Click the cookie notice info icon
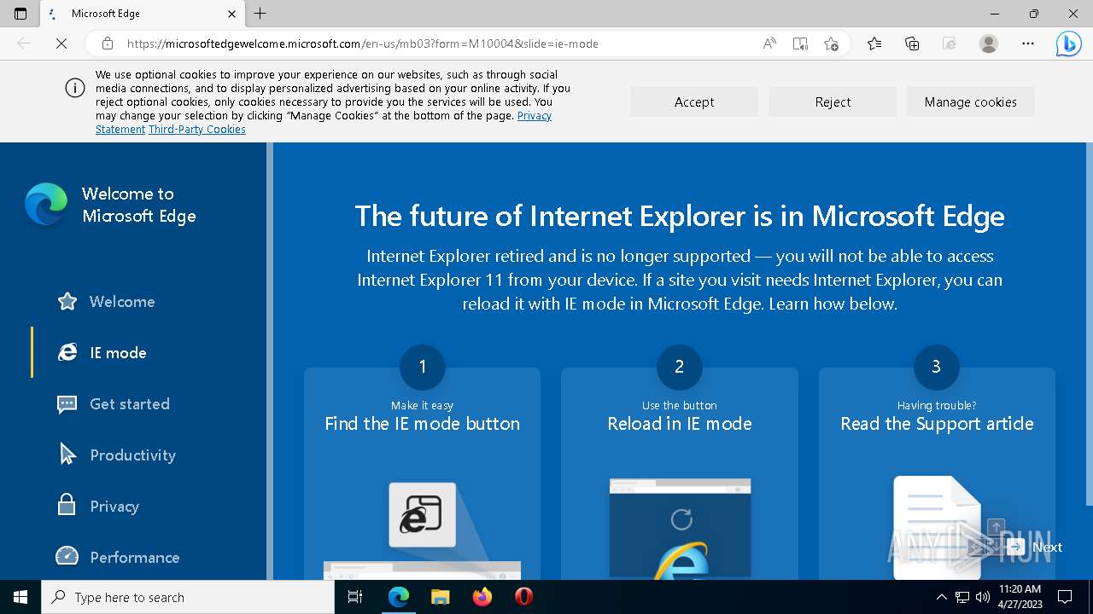The height and width of the screenshot is (614, 1093). [75, 88]
